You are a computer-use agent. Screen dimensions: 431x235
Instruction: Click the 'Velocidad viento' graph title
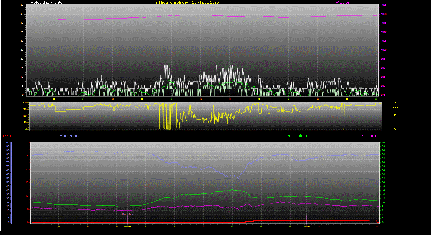(x=46, y=2)
